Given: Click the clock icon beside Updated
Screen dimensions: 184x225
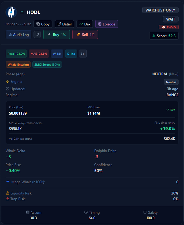Looking at the screenshot, I should 8,89.
